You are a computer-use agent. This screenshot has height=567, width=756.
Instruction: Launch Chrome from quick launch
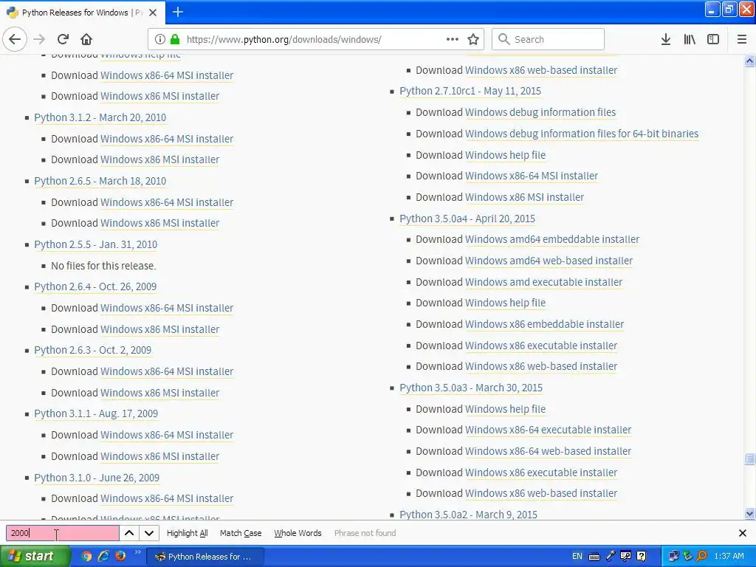86,557
